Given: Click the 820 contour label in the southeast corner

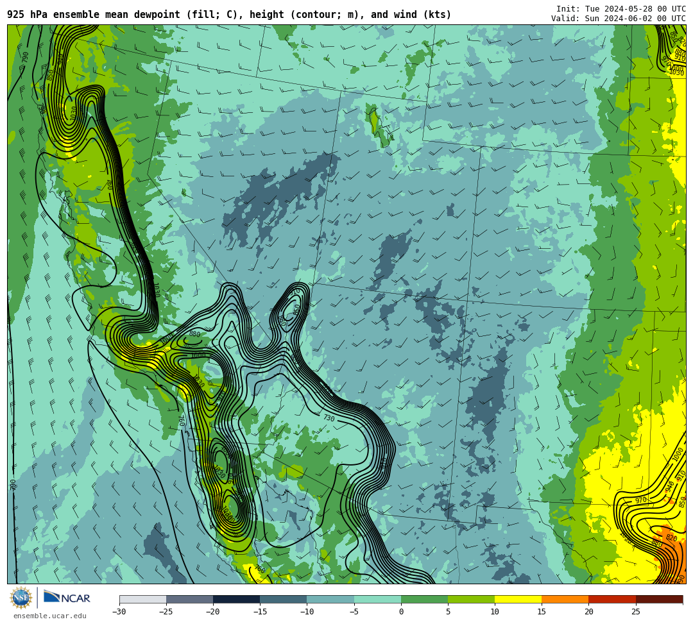Looking at the screenshot, I should (671, 537).
